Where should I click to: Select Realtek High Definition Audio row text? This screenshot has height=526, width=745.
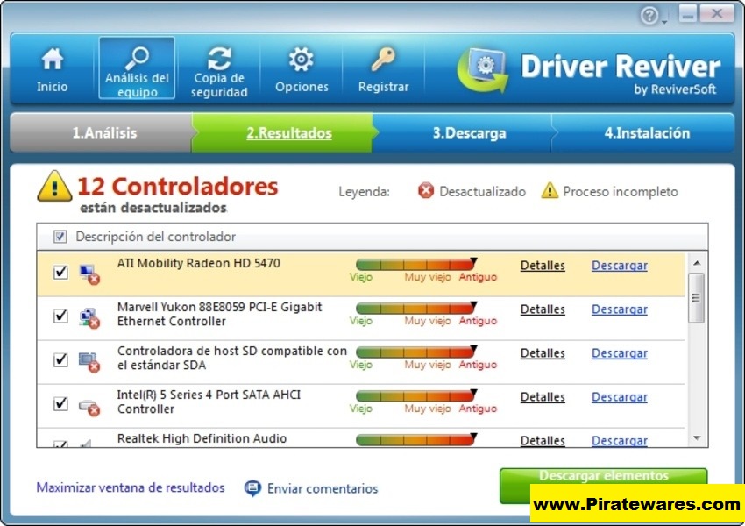(202, 438)
